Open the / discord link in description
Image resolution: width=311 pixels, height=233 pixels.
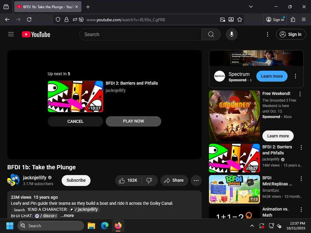click(46, 216)
